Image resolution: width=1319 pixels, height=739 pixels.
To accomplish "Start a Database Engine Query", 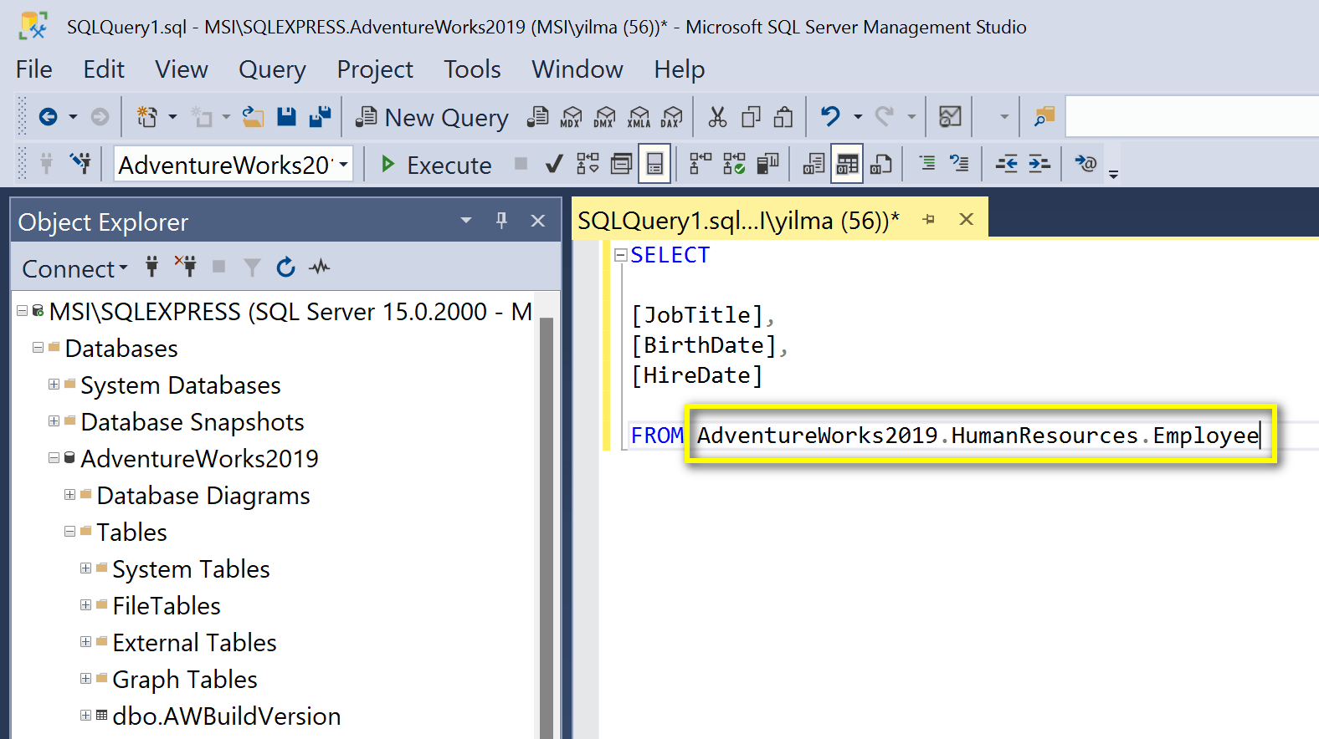I will coord(538,117).
